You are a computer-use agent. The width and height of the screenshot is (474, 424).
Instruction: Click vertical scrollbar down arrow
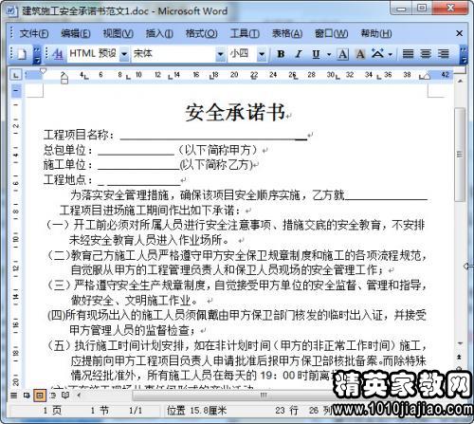[x=460, y=343]
